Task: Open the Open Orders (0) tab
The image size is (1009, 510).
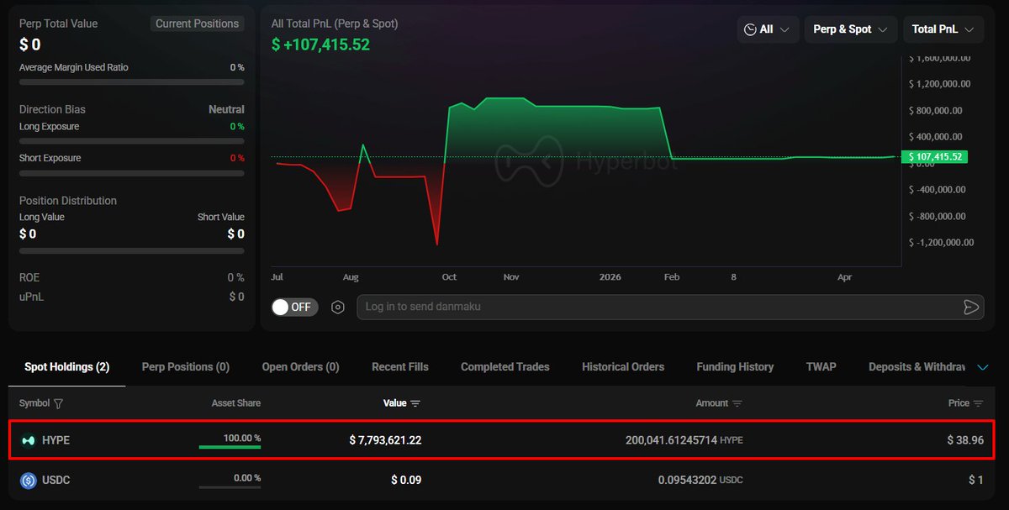Action: [x=301, y=367]
